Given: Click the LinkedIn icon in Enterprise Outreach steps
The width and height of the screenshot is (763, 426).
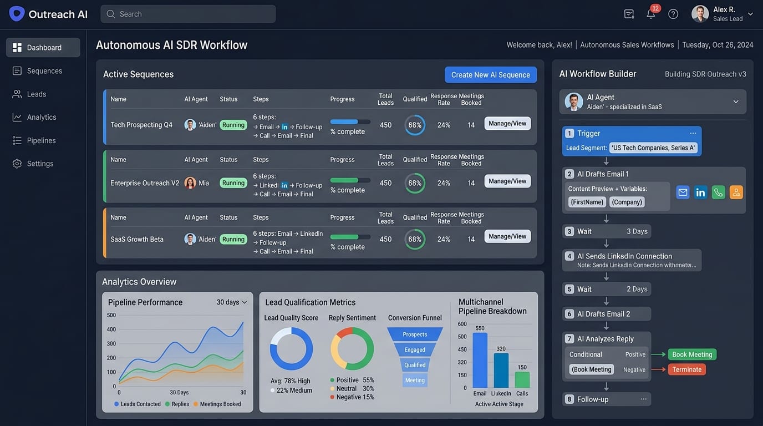Looking at the screenshot, I should pyautogui.click(x=285, y=185).
